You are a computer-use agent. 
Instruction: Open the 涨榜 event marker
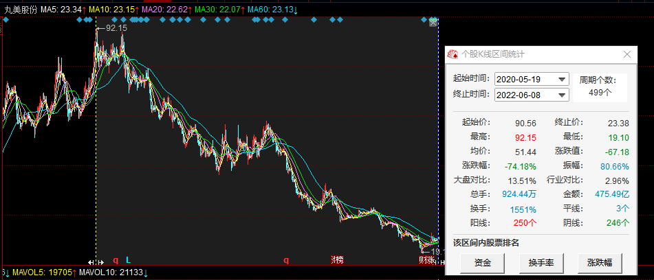tap(337, 261)
